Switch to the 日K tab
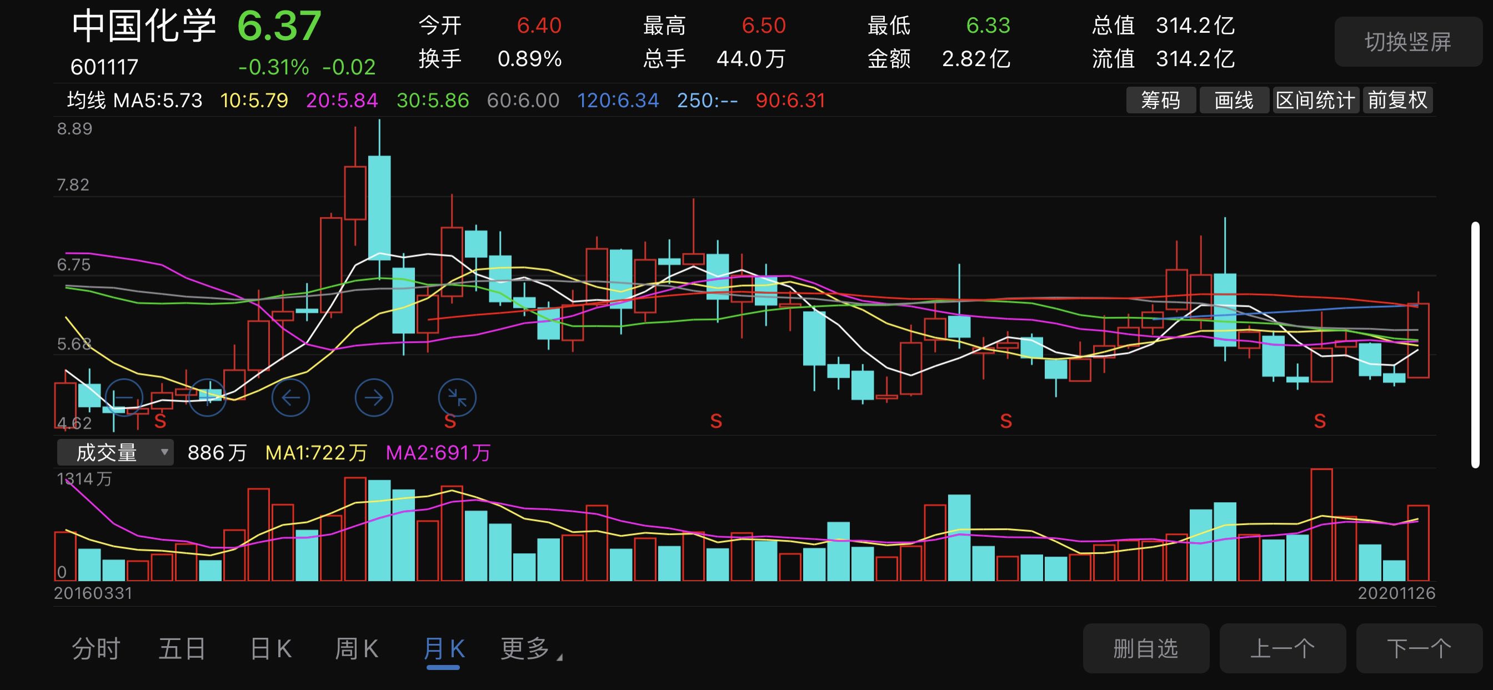 pyautogui.click(x=270, y=648)
